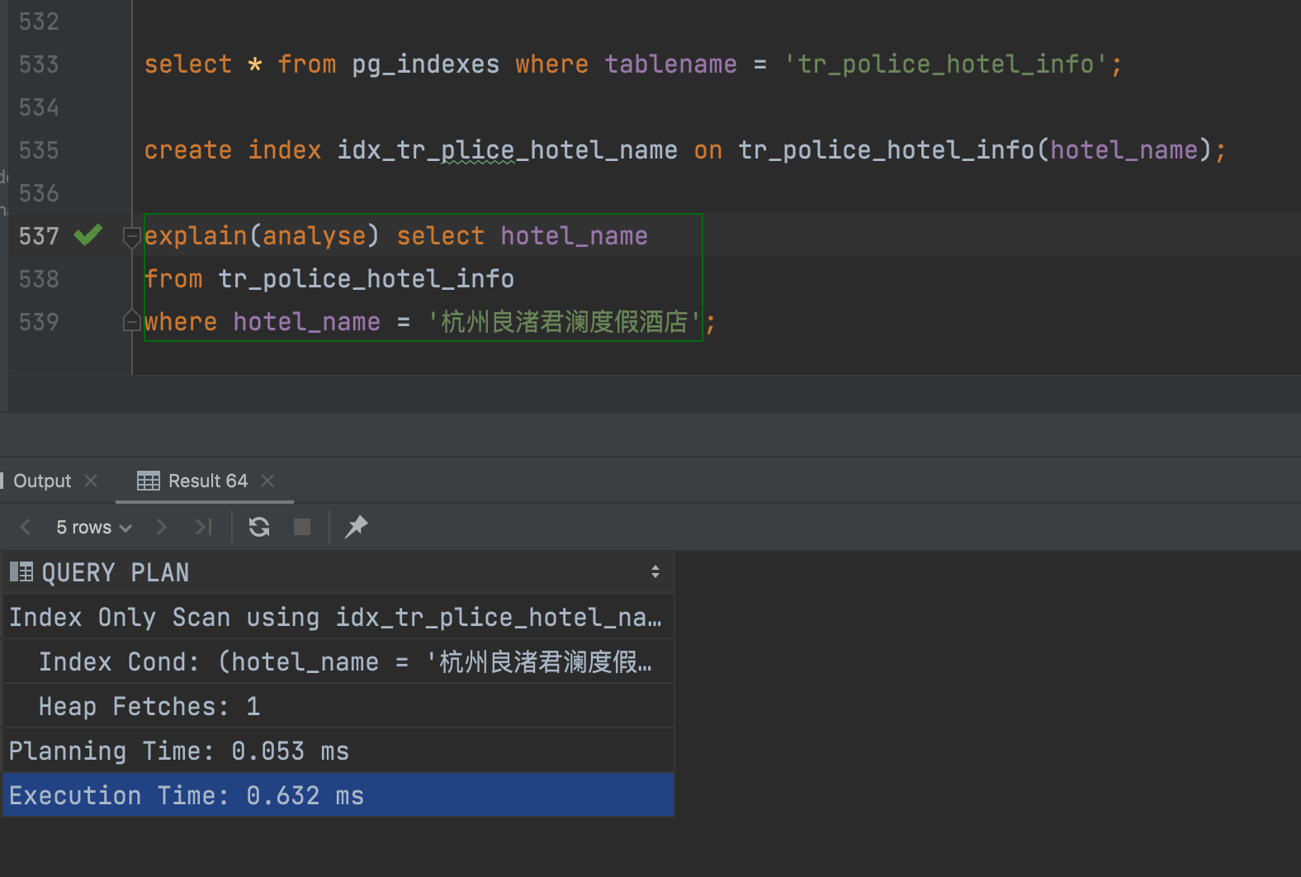
Task: Open the page size dropdown showing 5 rows
Action: 92,527
